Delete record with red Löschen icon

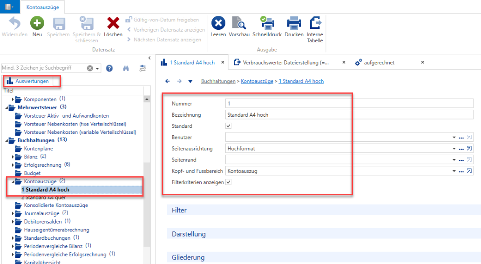point(113,23)
